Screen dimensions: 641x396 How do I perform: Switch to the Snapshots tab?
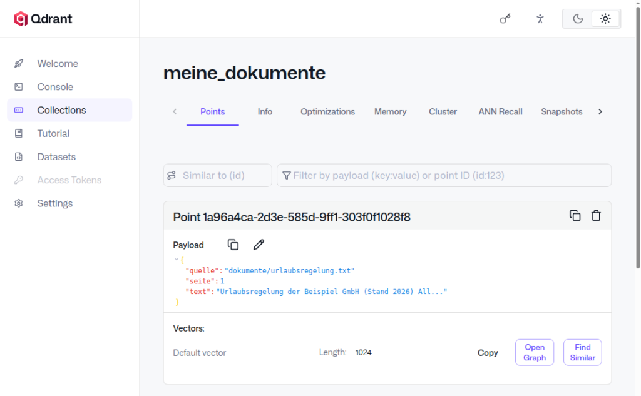tap(562, 112)
